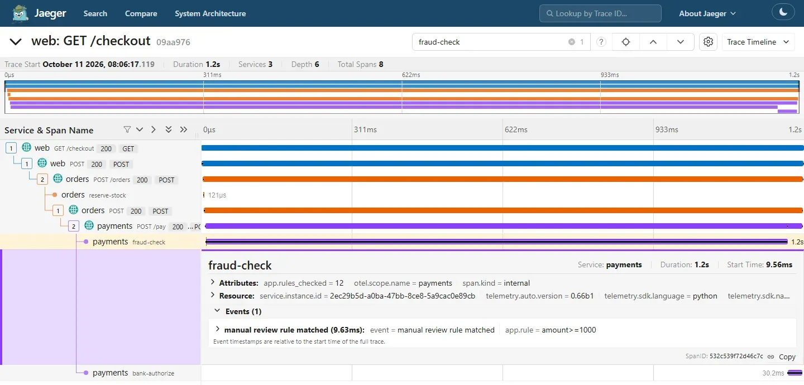Click the Jaeger logo icon
Screen dimensions: 804x385
click(x=21, y=13)
